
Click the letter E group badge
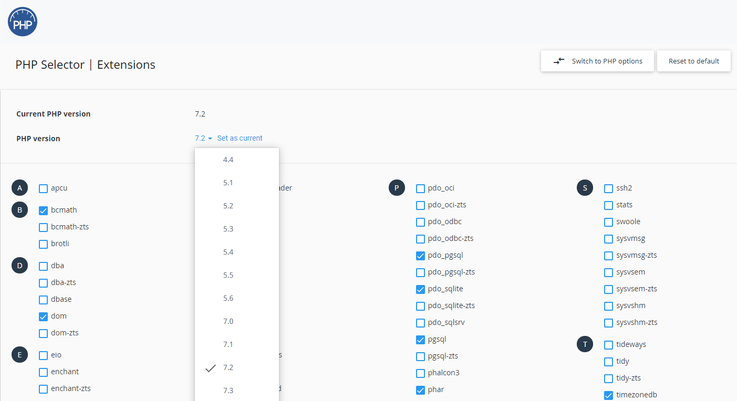pos(19,355)
